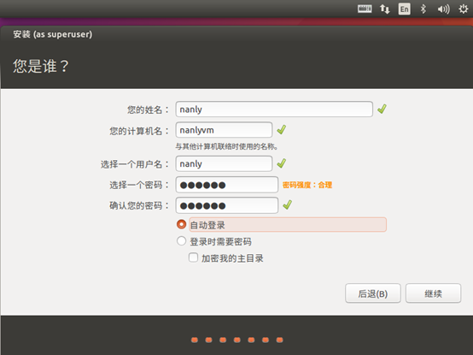Focus the 选择一个密码 field
Viewport: 473px width, 355px height.
[226, 185]
